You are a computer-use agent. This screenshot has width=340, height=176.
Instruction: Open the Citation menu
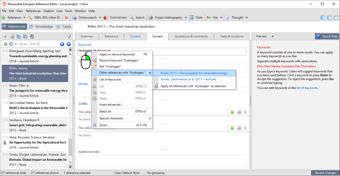tap(48, 11)
